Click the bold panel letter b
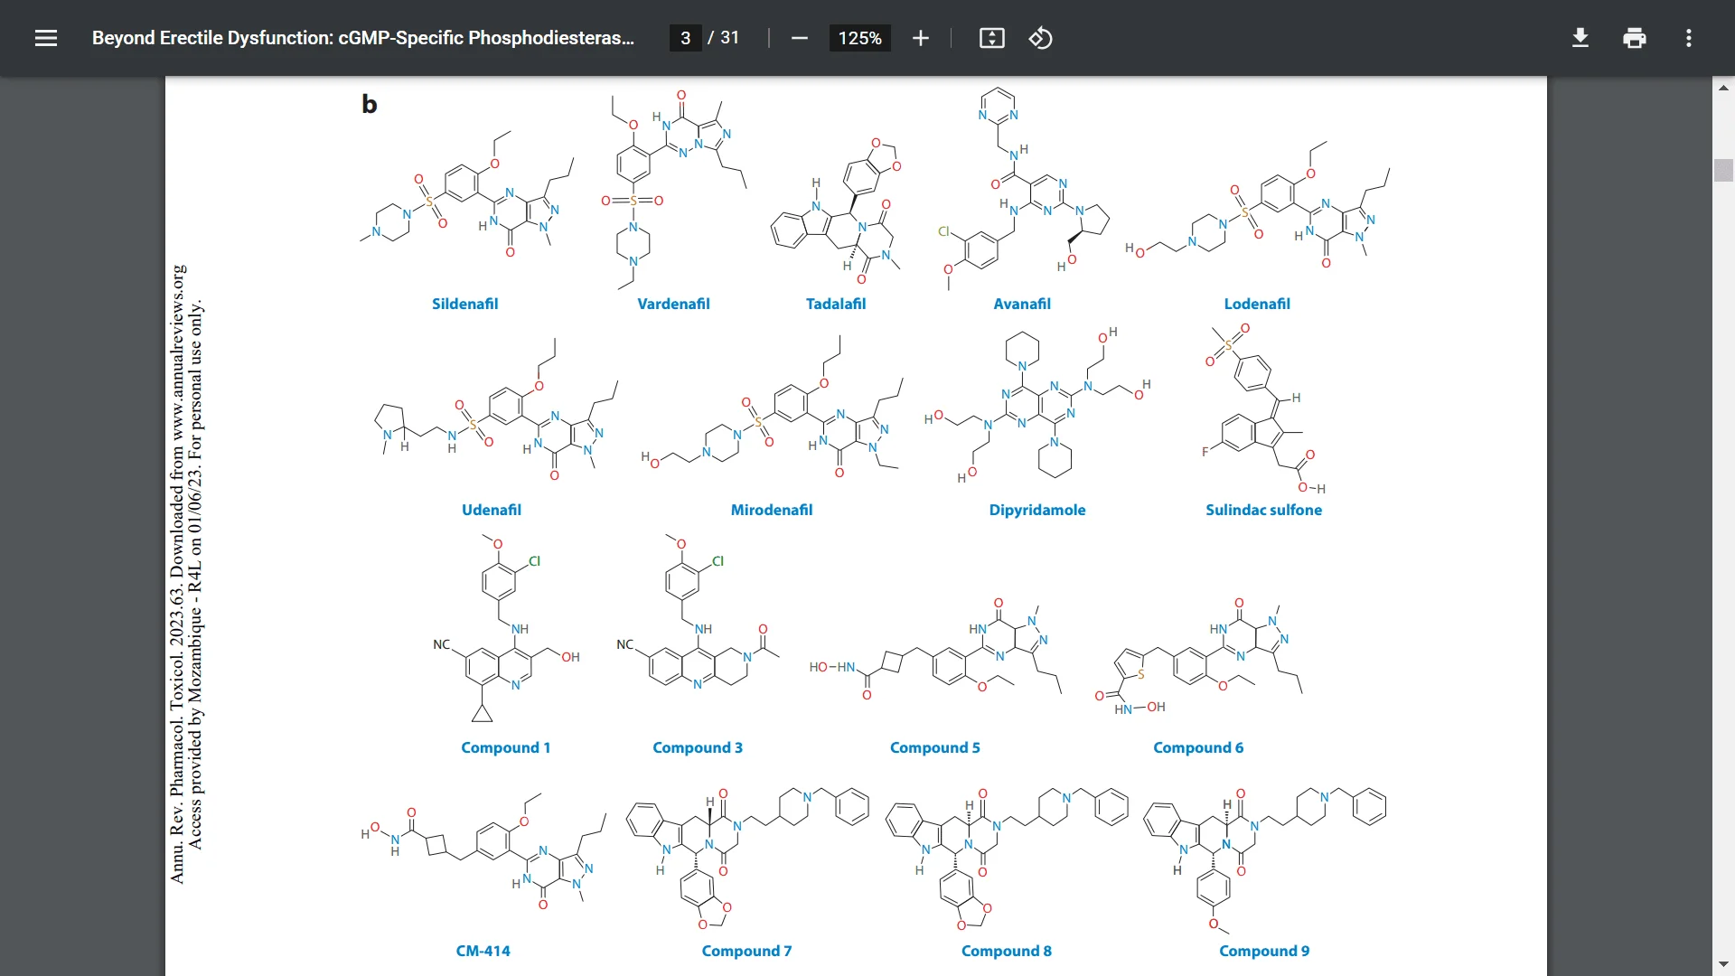Image resolution: width=1735 pixels, height=976 pixels. (x=369, y=104)
